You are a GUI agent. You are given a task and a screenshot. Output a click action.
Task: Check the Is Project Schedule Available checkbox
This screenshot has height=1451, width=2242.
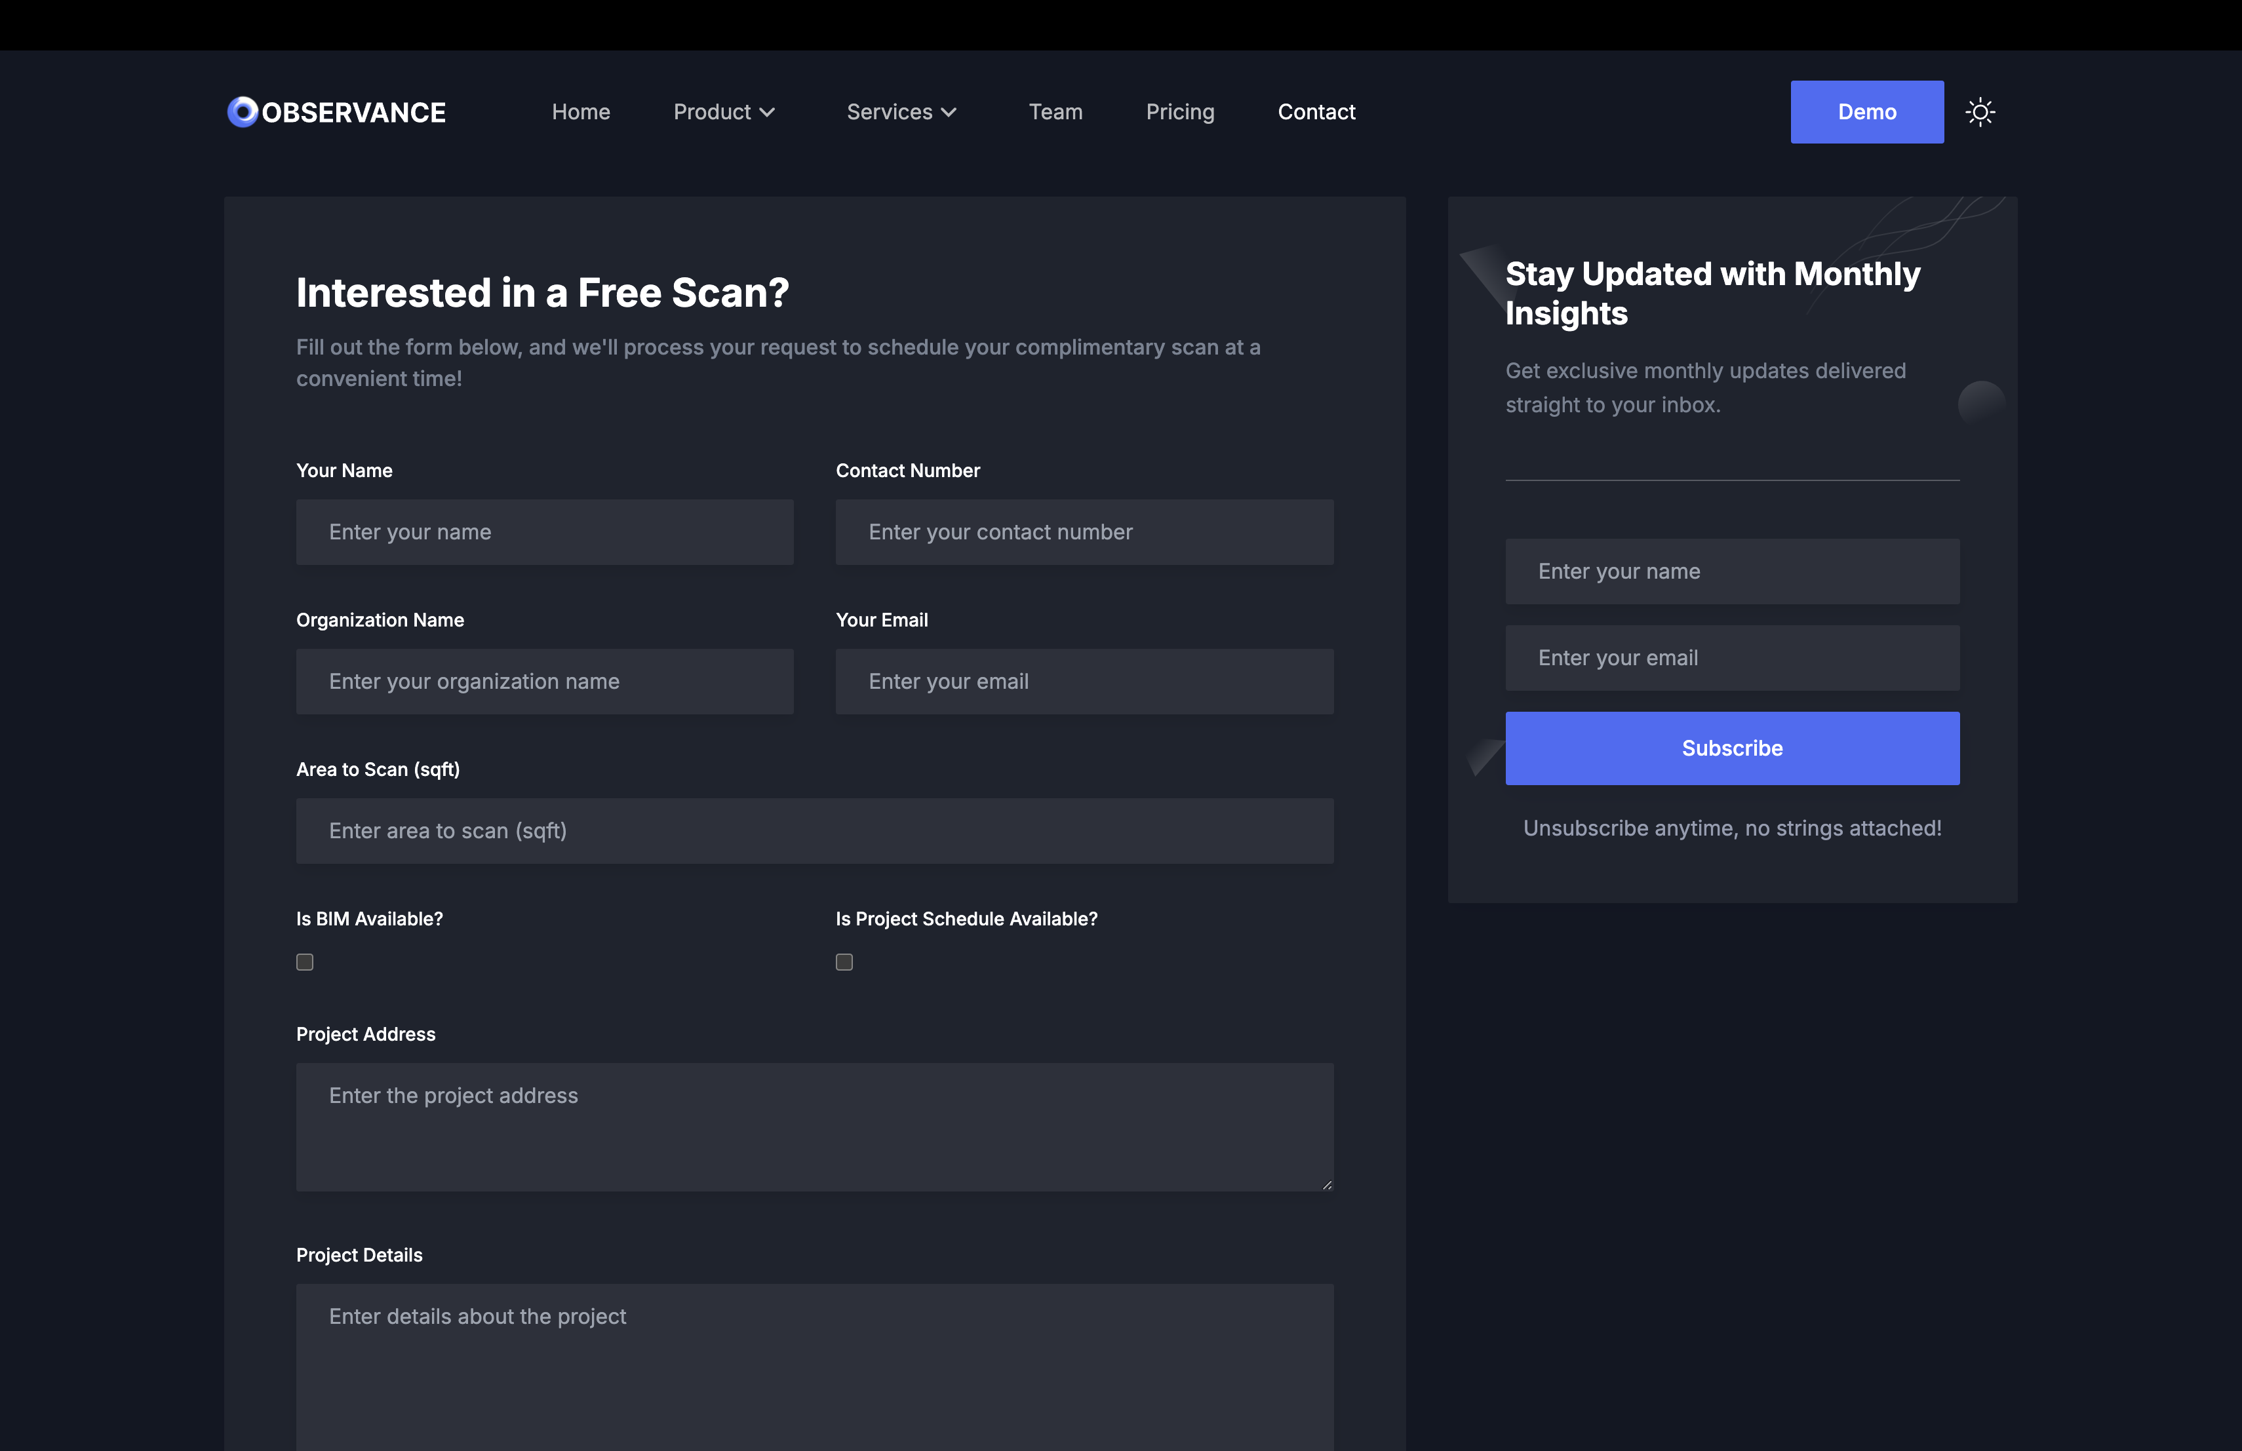point(844,961)
